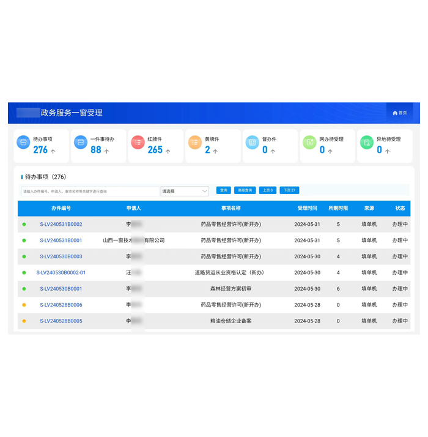Click the 查询 button
Image resolution: width=428 pixels, height=437 pixels.
pyautogui.click(x=224, y=190)
